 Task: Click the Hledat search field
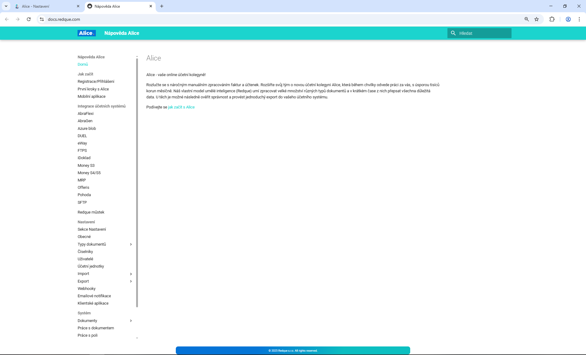(479, 33)
